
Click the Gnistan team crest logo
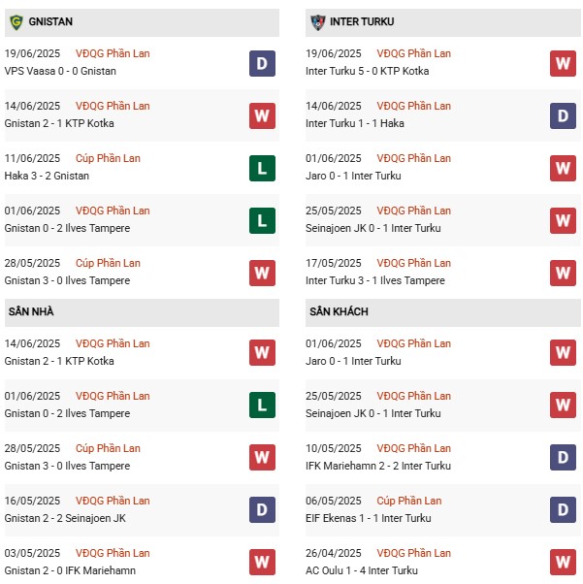(16, 22)
